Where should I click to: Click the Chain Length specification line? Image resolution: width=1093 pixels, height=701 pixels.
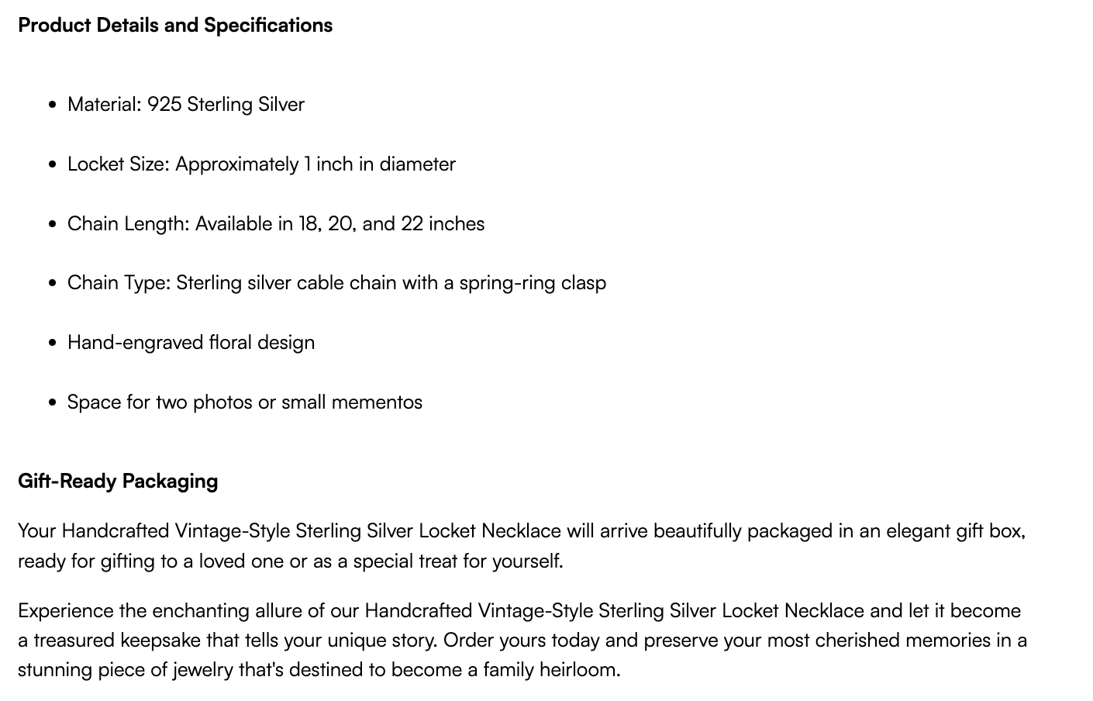pos(275,224)
